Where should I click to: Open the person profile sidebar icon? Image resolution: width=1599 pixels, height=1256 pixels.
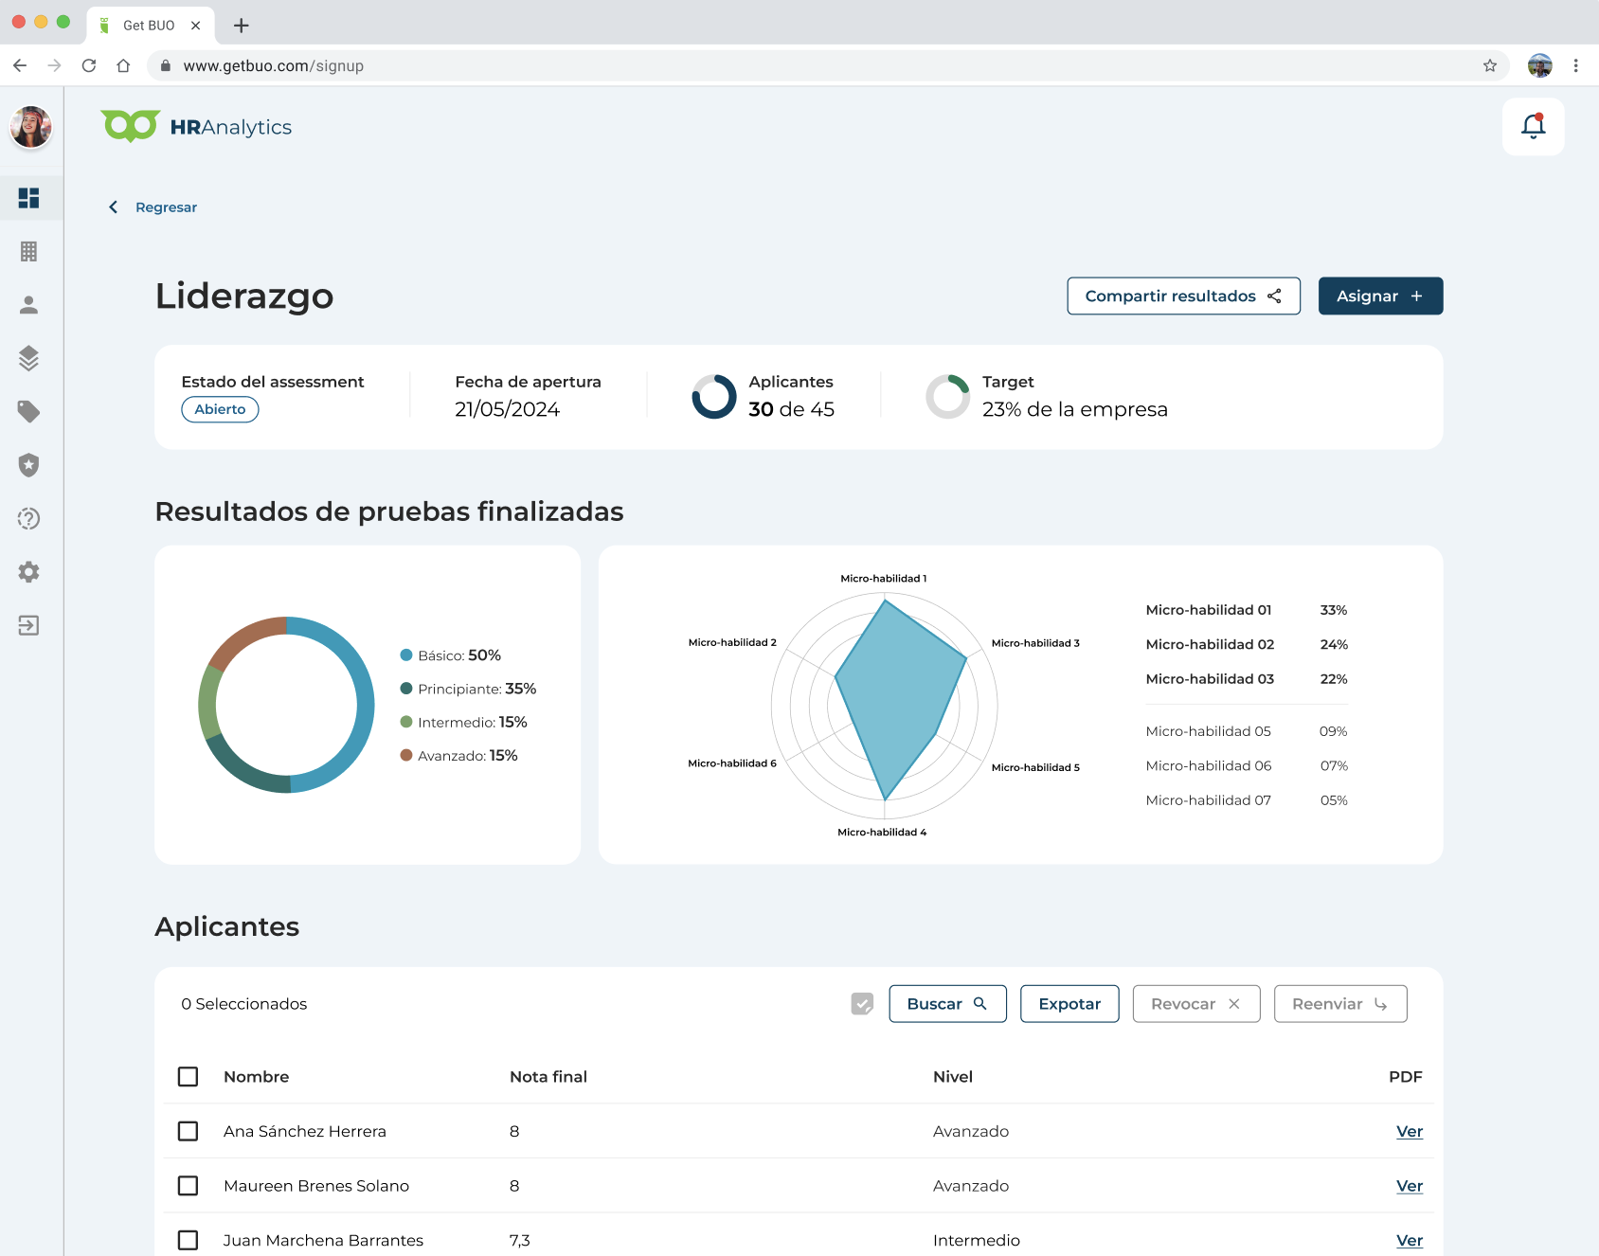pyautogui.click(x=29, y=305)
